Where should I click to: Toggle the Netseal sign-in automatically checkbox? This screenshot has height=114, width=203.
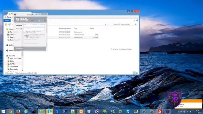pos(24,32)
